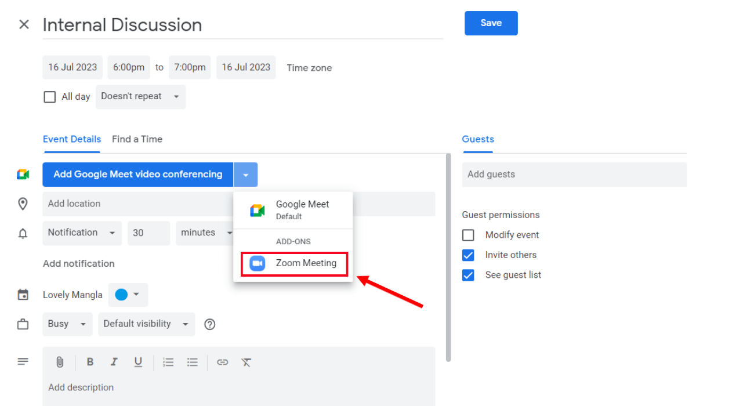Screen dimensions: 754x406
Task: Open the Busy availability dropdown
Action: pos(67,324)
